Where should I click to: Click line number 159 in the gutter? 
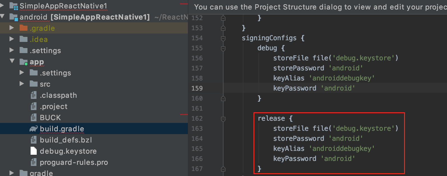(x=197, y=88)
